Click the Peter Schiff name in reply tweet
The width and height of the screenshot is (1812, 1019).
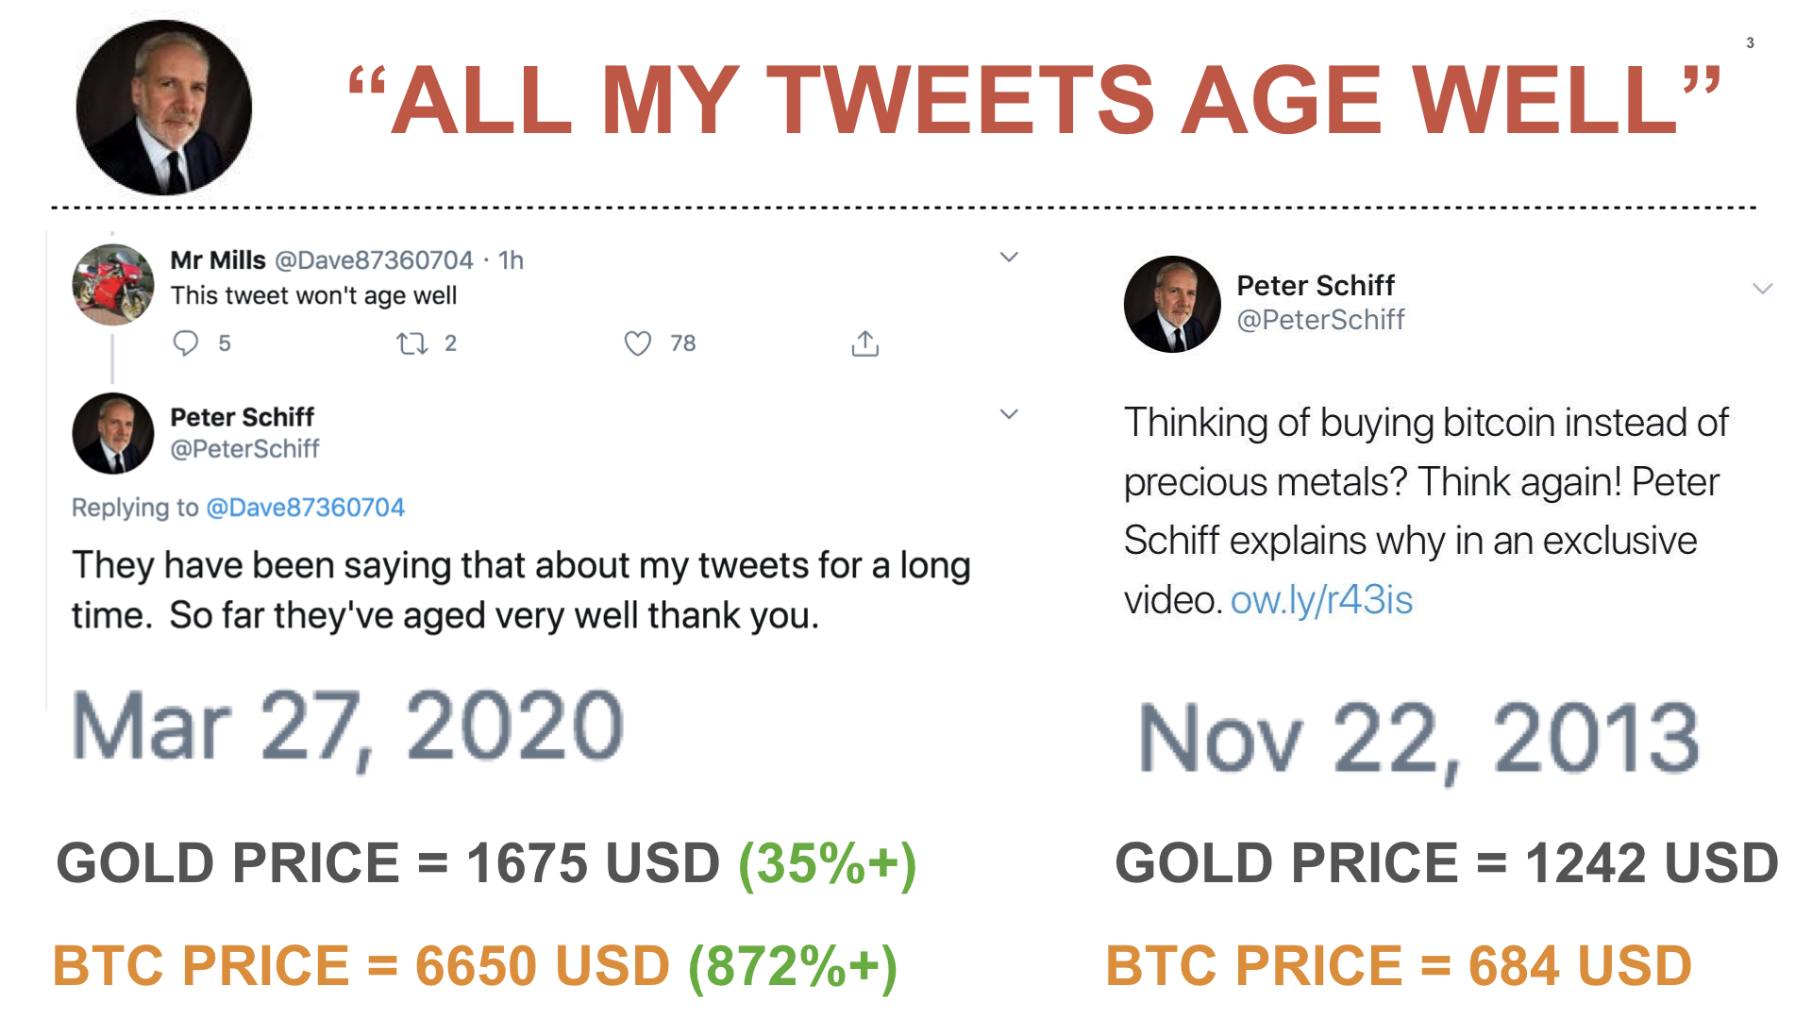[x=242, y=416]
